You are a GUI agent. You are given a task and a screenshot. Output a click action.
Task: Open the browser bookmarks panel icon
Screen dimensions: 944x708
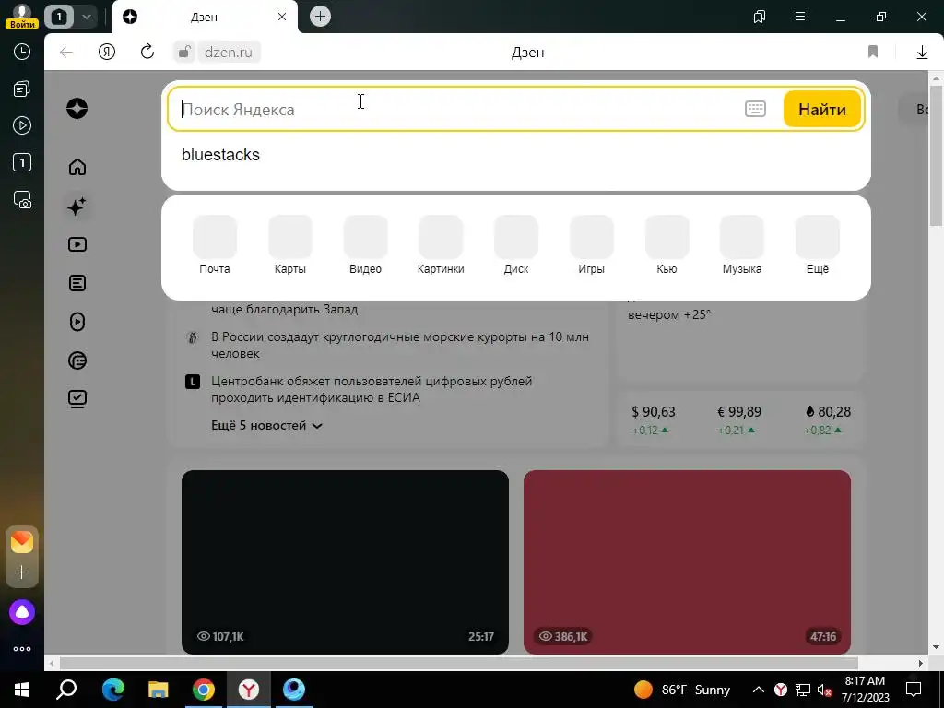click(x=760, y=17)
